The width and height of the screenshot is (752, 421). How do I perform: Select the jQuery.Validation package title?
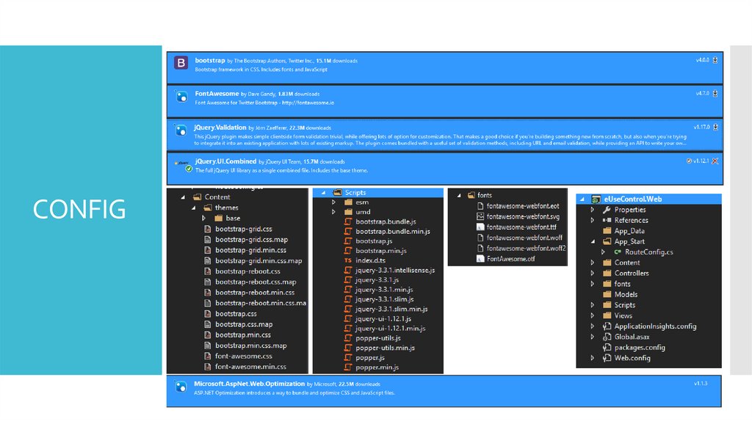(220, 128)
